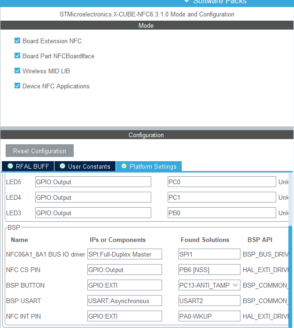This screenshot has width=294, height=328.
Task: Toggle the checkbox in LED3 row
Action: click(x=160, y=213)
